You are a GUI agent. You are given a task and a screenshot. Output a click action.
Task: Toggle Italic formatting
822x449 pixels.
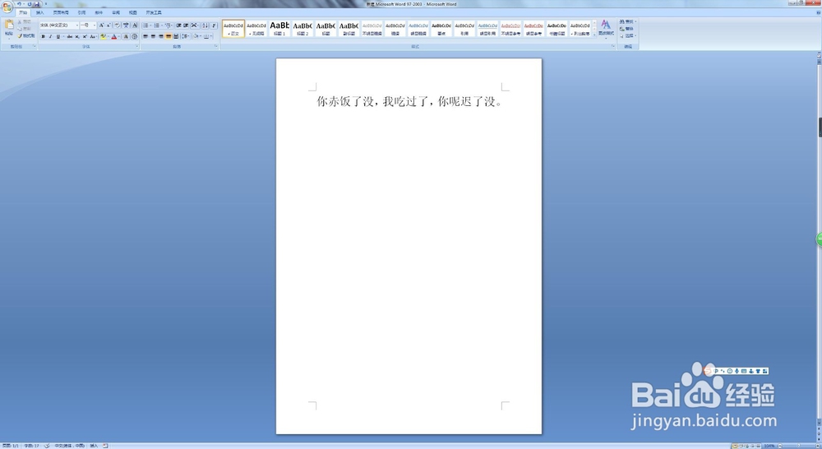(x=50, y=37)
